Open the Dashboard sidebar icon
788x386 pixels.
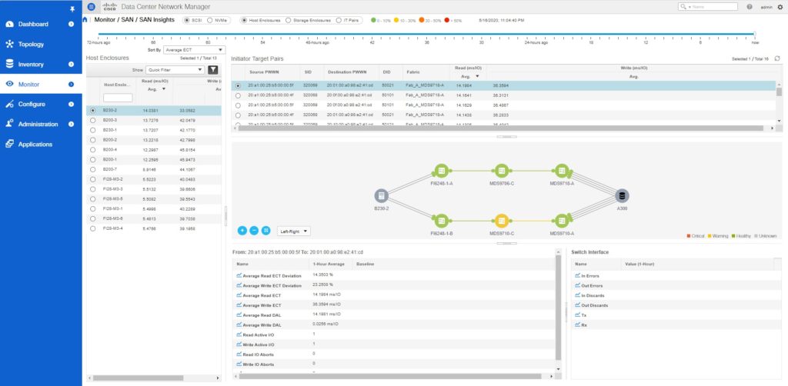9,24
